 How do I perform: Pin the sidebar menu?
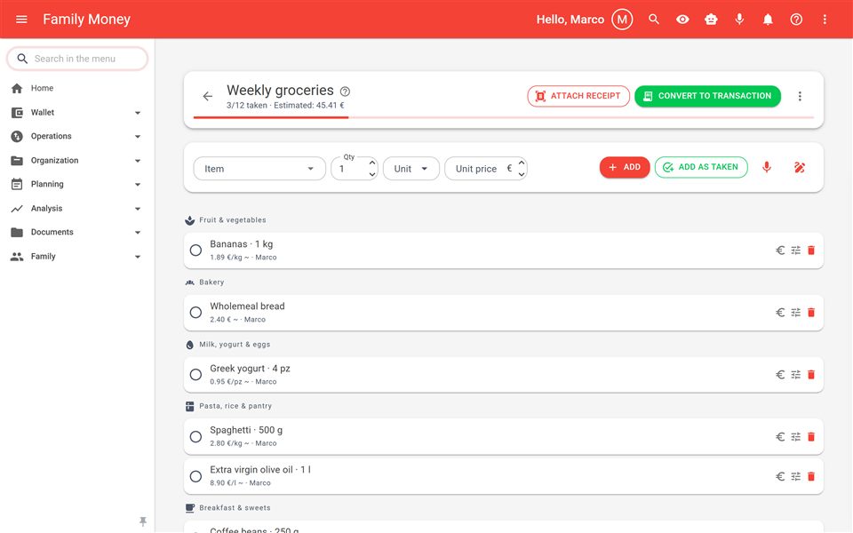coord(143,521)
